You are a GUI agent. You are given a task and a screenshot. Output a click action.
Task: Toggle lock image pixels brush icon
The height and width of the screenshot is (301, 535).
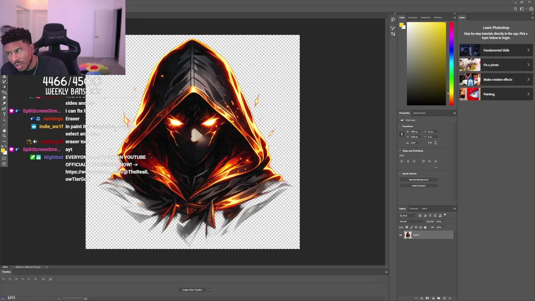tap(411, 227)
